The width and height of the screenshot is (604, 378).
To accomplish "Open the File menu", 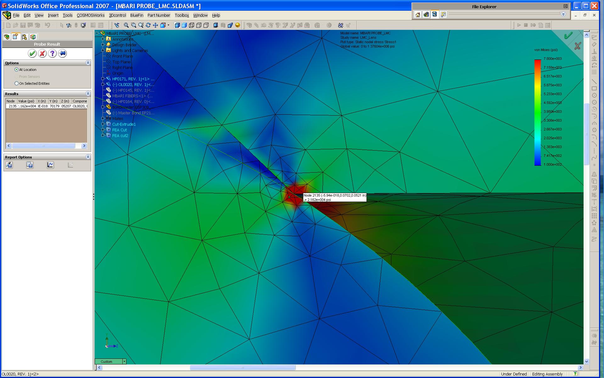I will (x=16, y=15).
